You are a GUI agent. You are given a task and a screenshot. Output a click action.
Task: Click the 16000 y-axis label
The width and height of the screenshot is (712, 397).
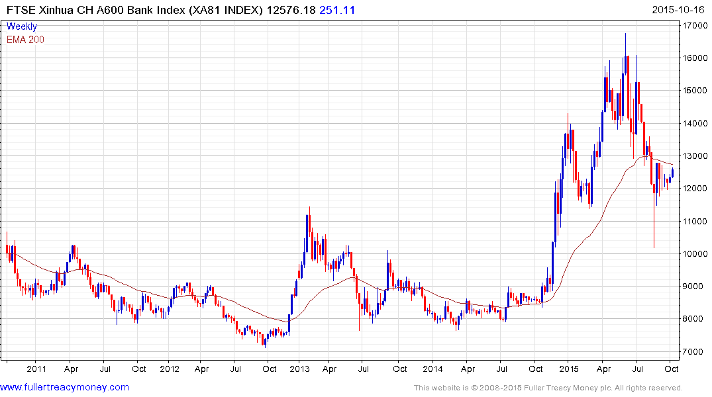click(695, 58)
